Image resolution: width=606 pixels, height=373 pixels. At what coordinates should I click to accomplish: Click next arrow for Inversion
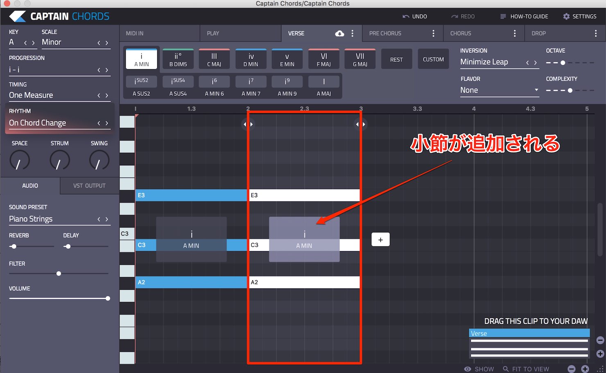click(535, 63)
